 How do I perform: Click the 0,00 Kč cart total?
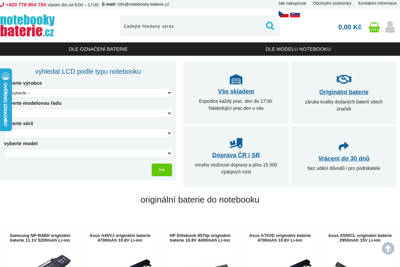[x=350, y=27]
